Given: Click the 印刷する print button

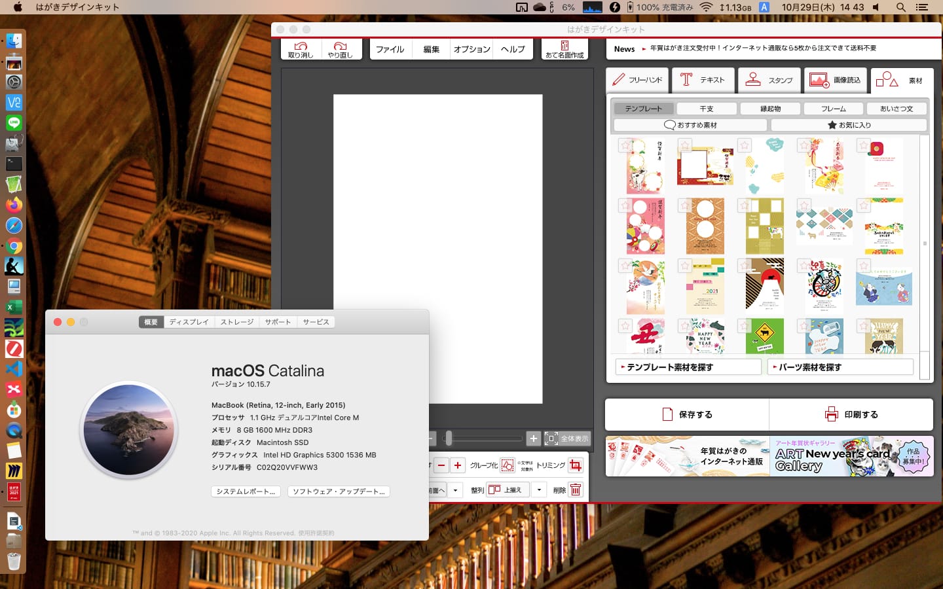Looking at the screenshot, I should tap(851, 414).
